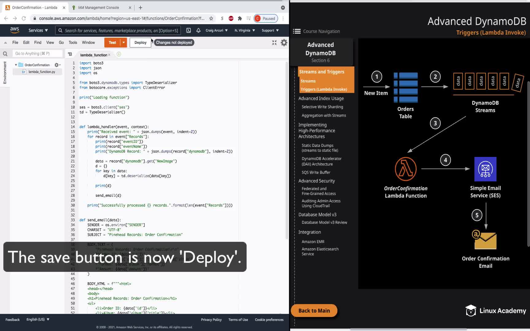Open the Edit menu in the editor
The image size is (530, 331).
click(x=26, y=43)
